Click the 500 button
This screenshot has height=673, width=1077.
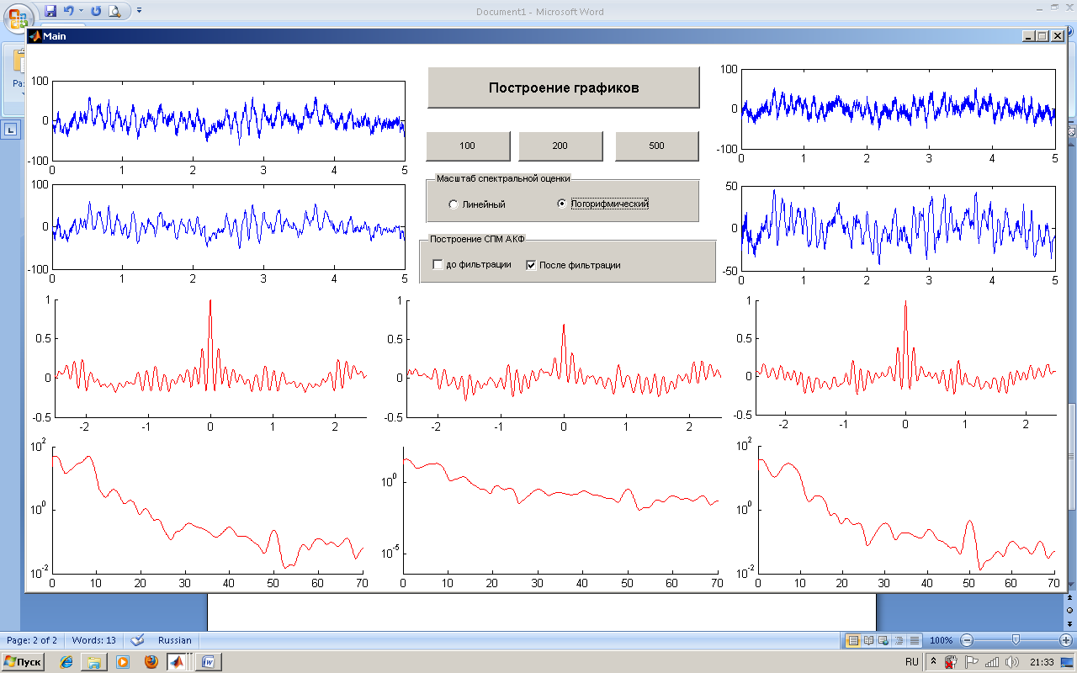(657, 146)
